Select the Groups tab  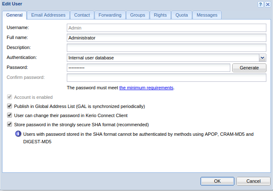point(138,15)
